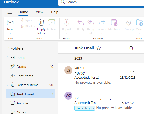Switch to the Help tab
Viewport: 148px width, 114px height.
pos(55,12)
